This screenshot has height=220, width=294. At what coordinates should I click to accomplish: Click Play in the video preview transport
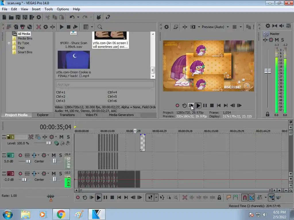(x=198, y=105)
